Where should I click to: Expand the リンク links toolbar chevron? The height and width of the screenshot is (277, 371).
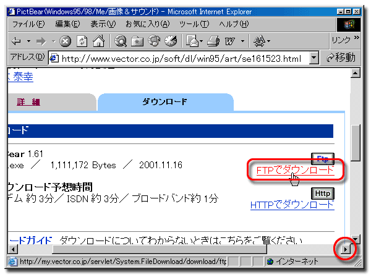coord(356,37)
